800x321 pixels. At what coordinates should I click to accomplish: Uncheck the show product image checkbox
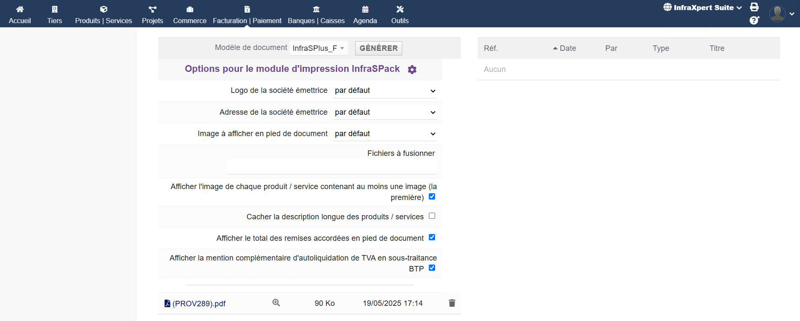(432, 197)
